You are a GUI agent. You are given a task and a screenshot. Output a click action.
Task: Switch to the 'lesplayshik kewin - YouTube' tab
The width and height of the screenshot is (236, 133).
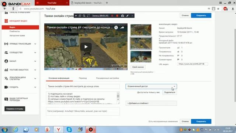[87, 3]
